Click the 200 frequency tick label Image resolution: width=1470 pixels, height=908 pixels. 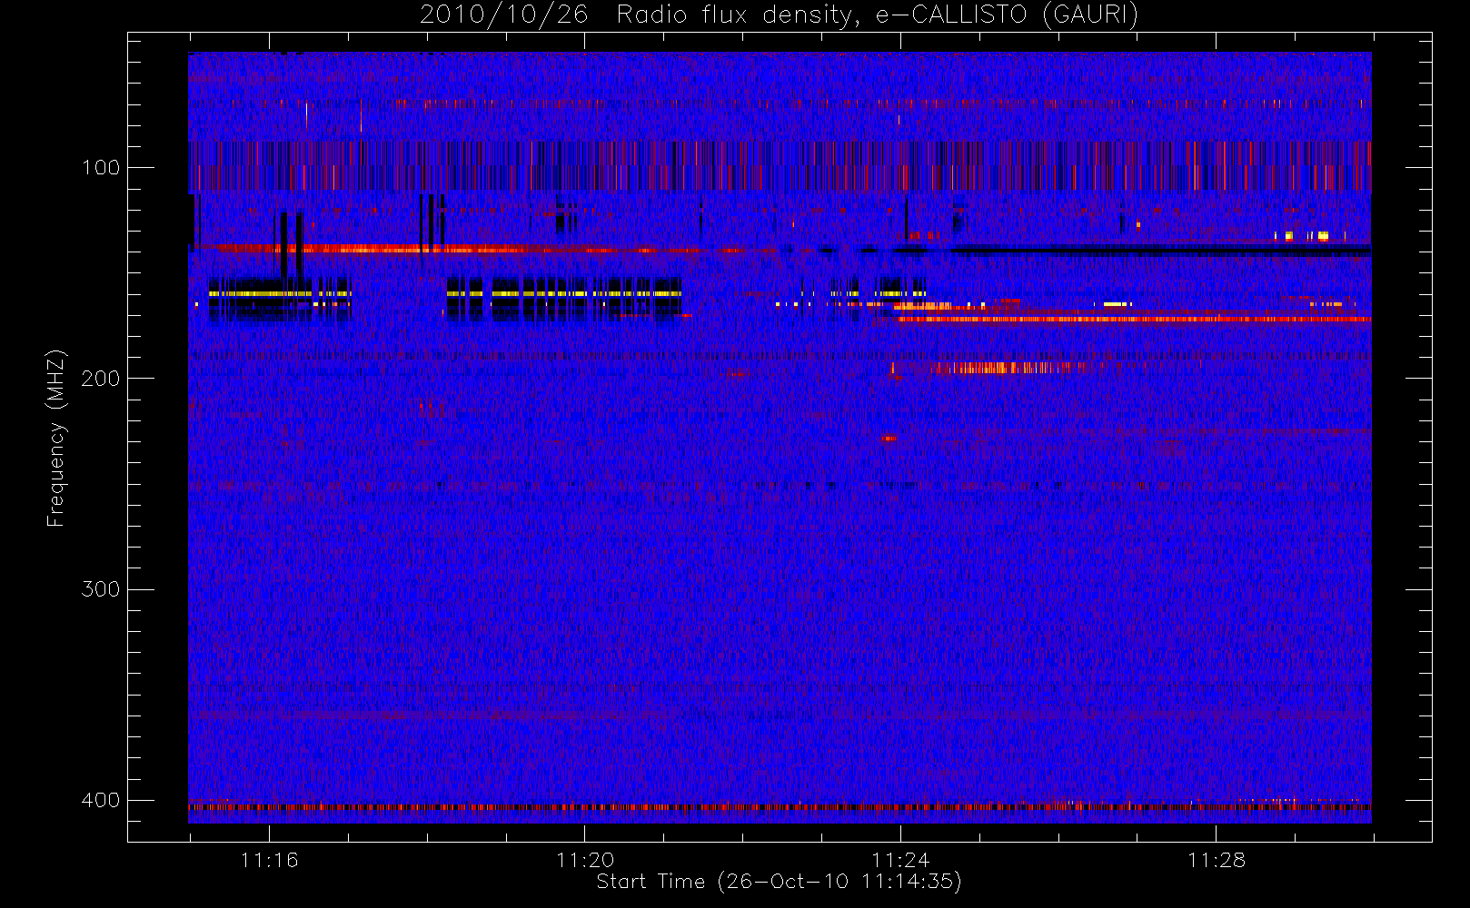click(x=101, y=379)
